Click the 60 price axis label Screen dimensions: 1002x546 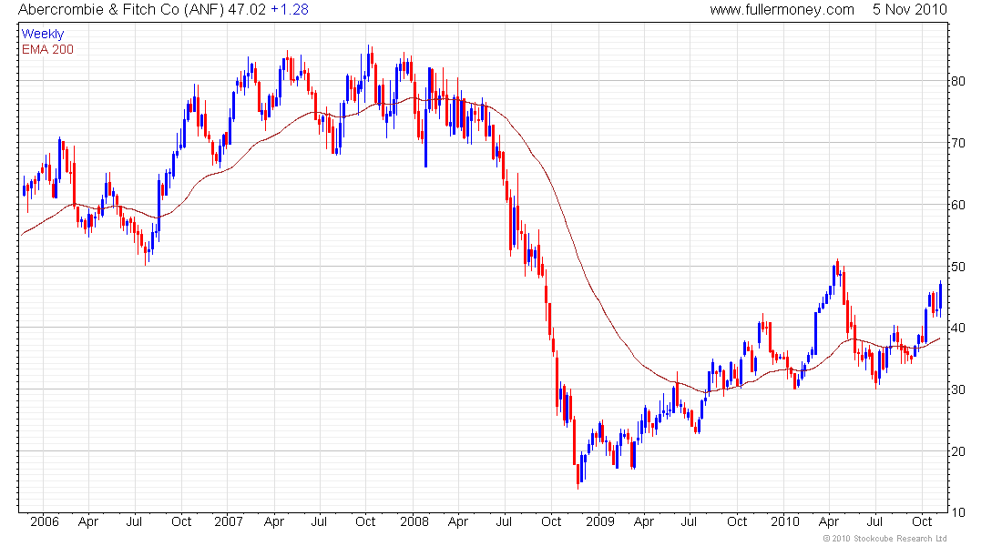point(958,205)
